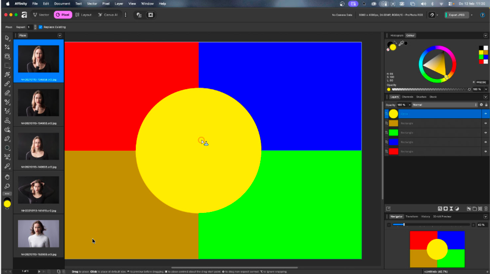
Task: Toggle visibility of the red Rectangle layer
Action: pyautogui.click(x=485, y=151)
